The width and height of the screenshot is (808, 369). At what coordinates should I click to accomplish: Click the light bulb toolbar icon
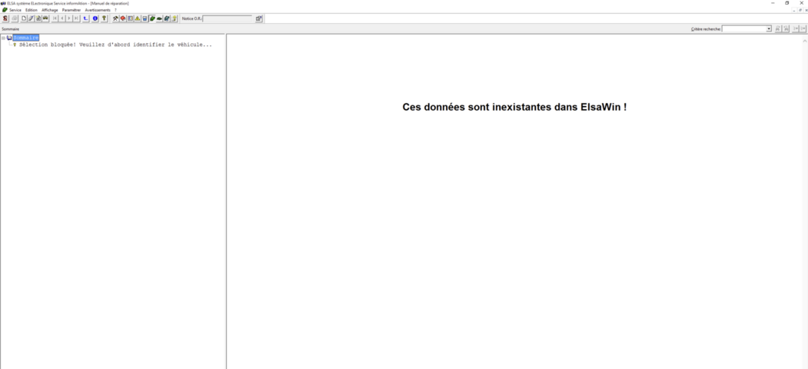click(175, 18)
